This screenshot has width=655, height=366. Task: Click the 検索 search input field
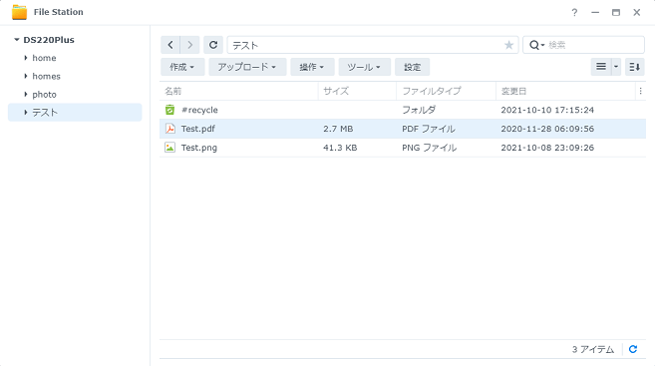(x=594, y=45)
